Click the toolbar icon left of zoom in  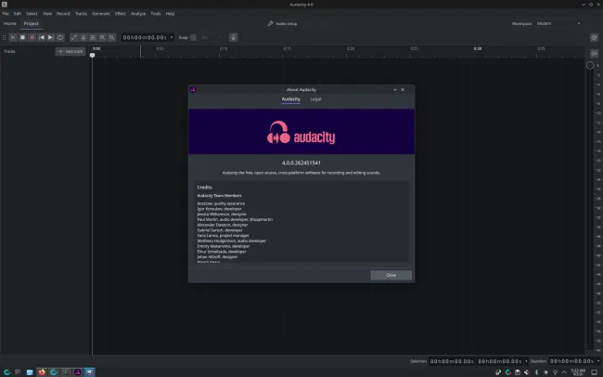(93, 37)
